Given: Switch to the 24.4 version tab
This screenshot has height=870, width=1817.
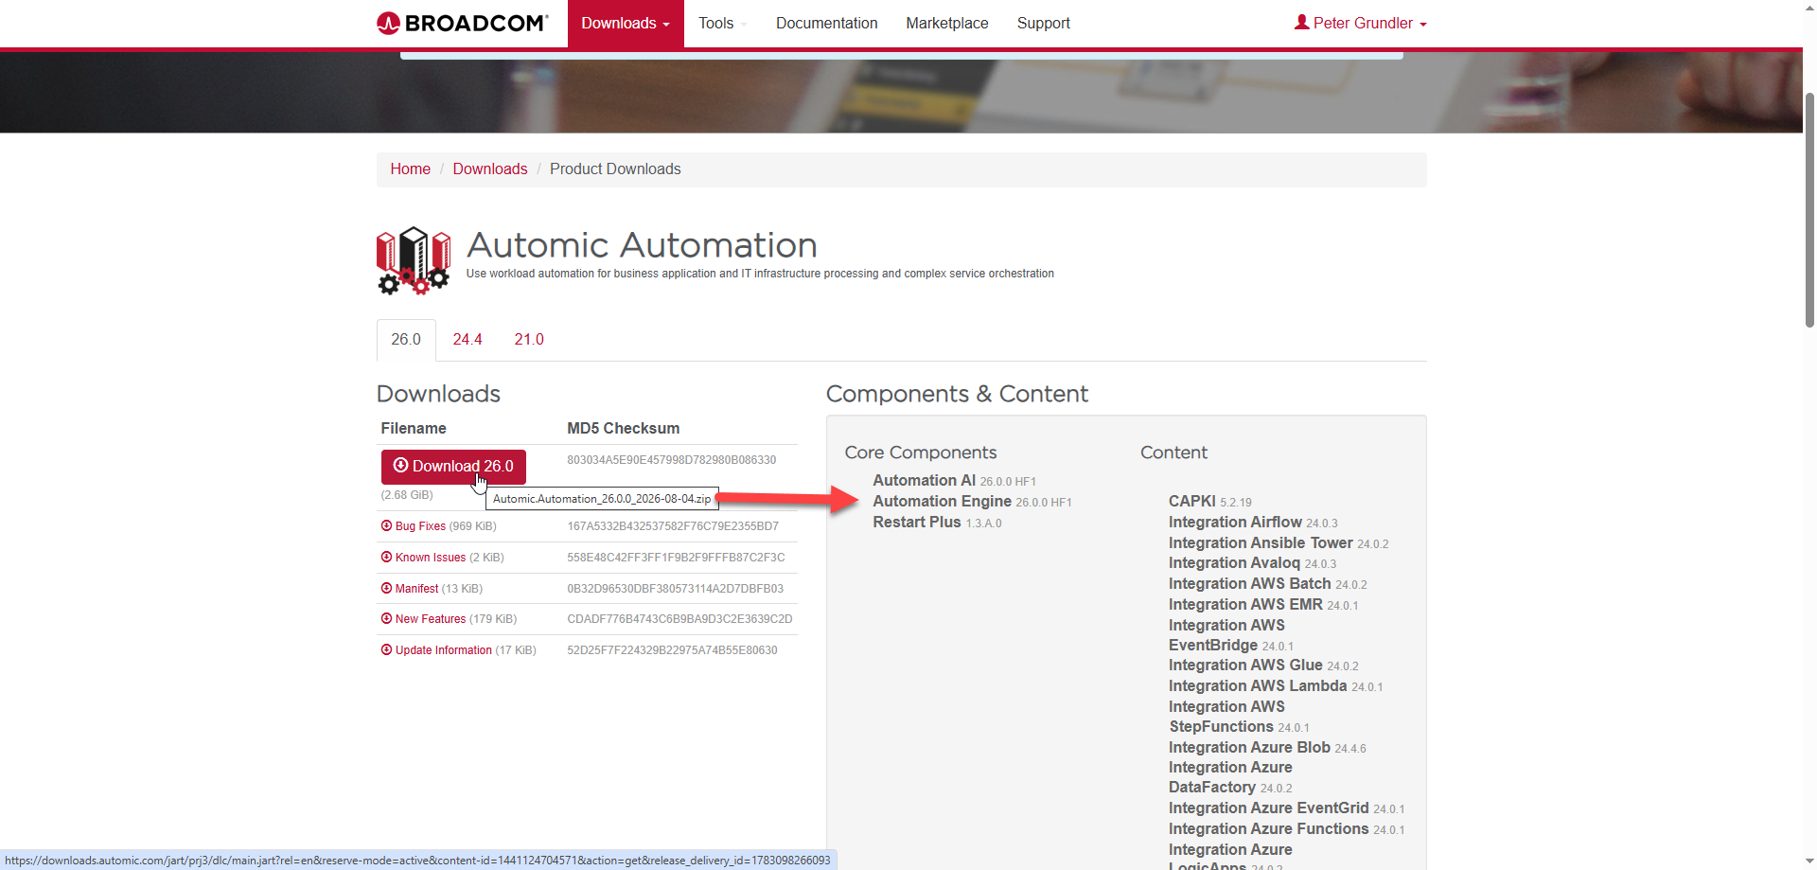Looking at the screenshot, I should click(x=467, y=340).
